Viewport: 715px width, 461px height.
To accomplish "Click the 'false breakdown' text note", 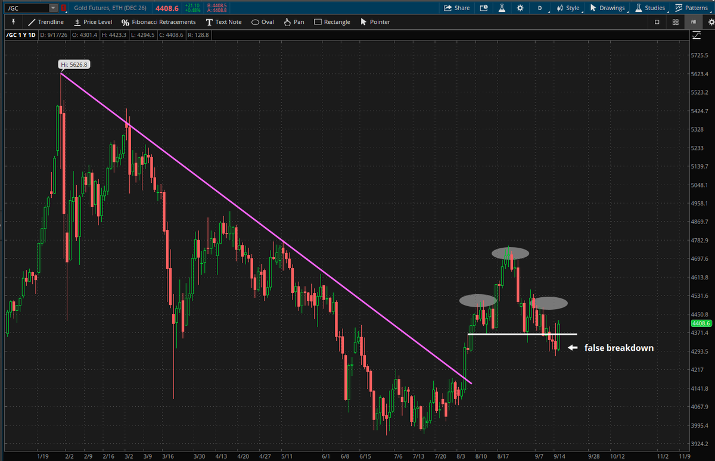I will [x=618, y=348].
